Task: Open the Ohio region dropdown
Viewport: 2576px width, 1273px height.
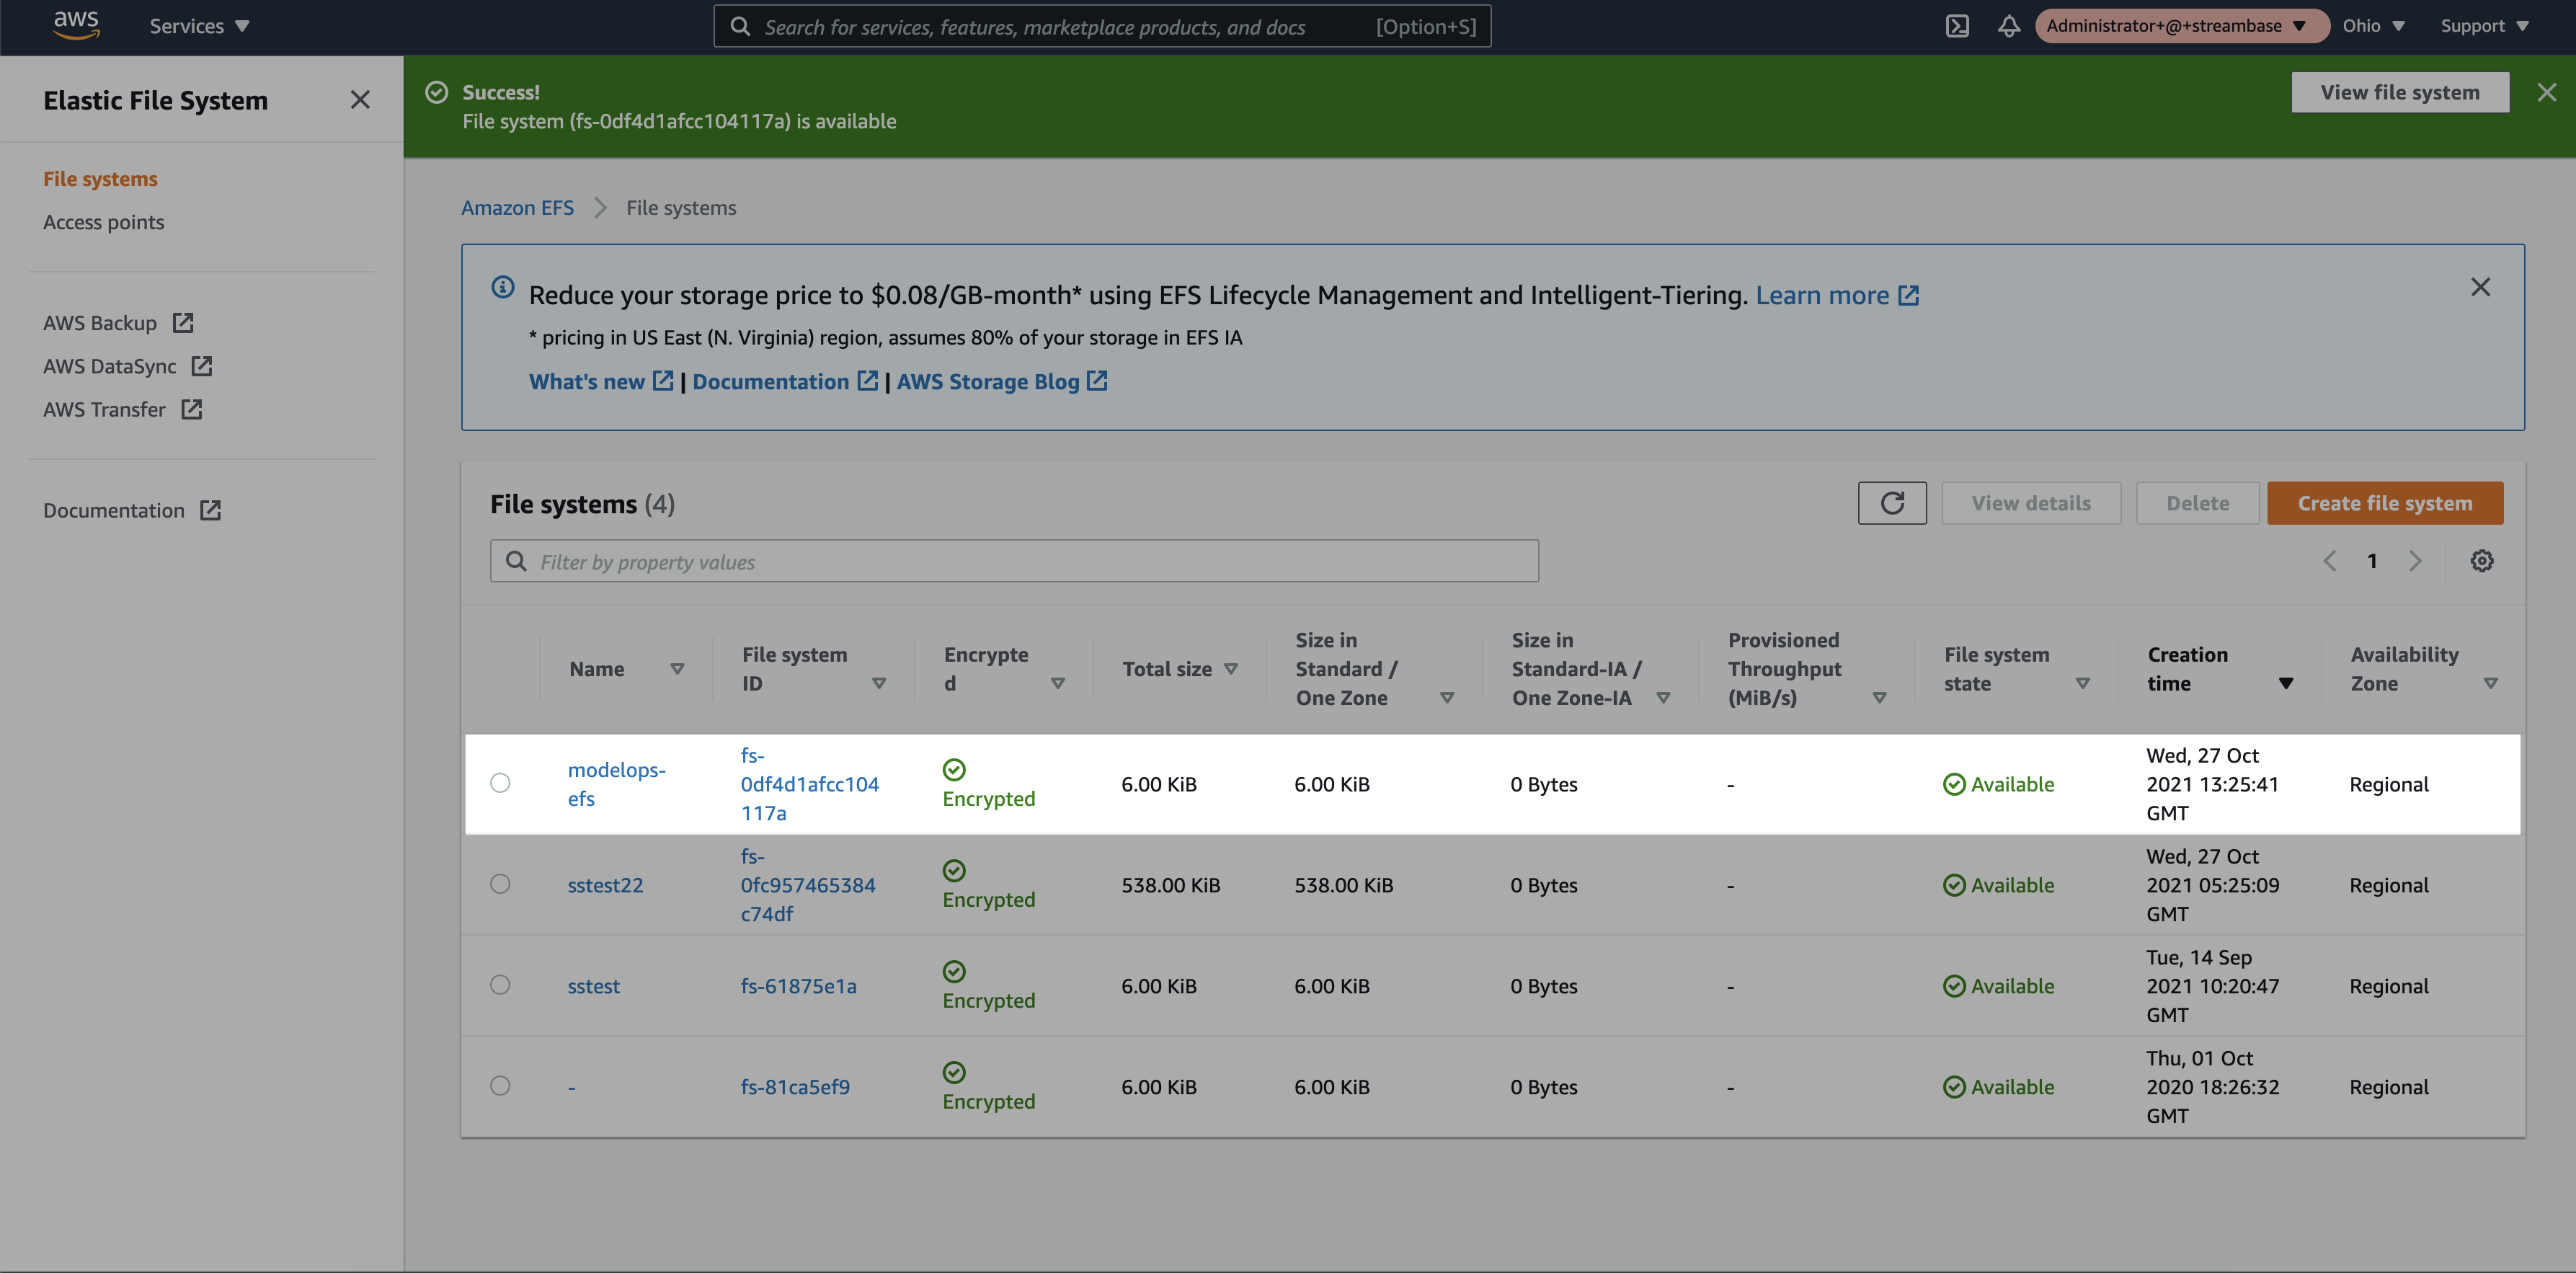Action: [2373, 26]
